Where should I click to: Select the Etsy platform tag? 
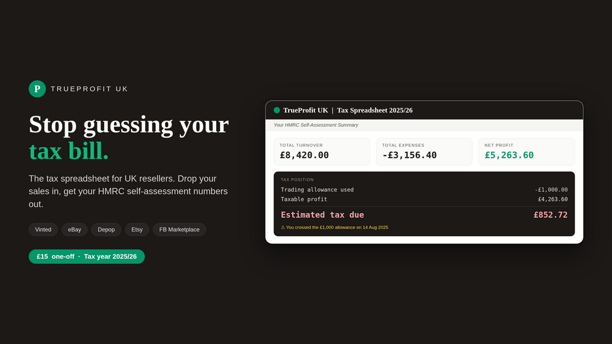coord(137,230)
